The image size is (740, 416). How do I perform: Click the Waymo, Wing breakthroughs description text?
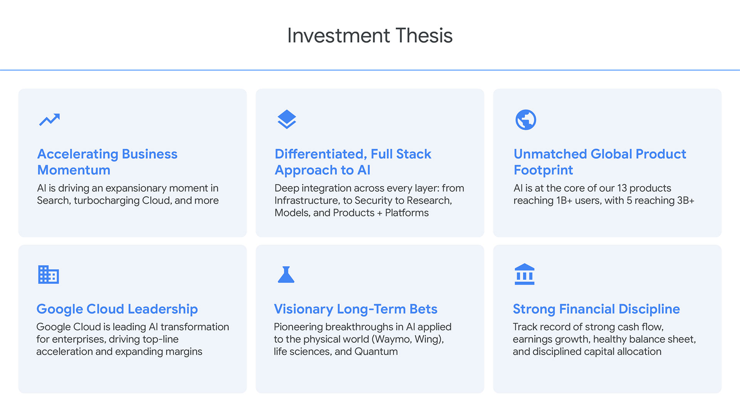click(362, 339)
